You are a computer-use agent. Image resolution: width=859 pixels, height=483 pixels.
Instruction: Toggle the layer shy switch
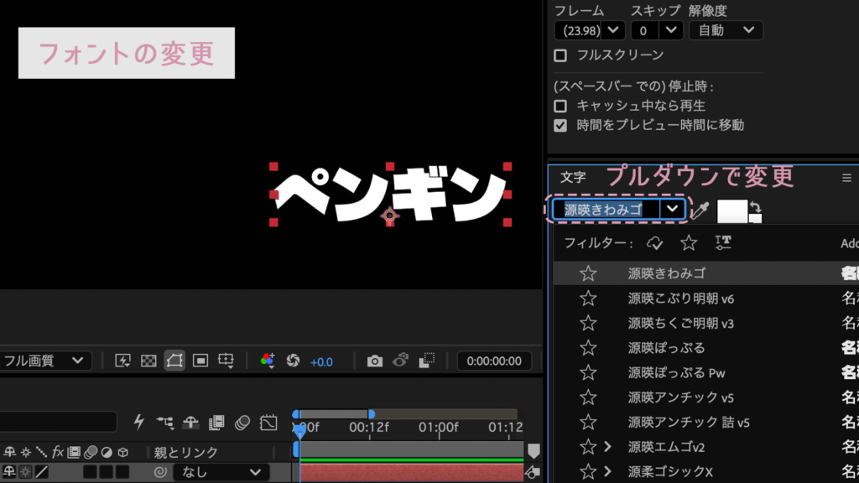pos(9,471)
